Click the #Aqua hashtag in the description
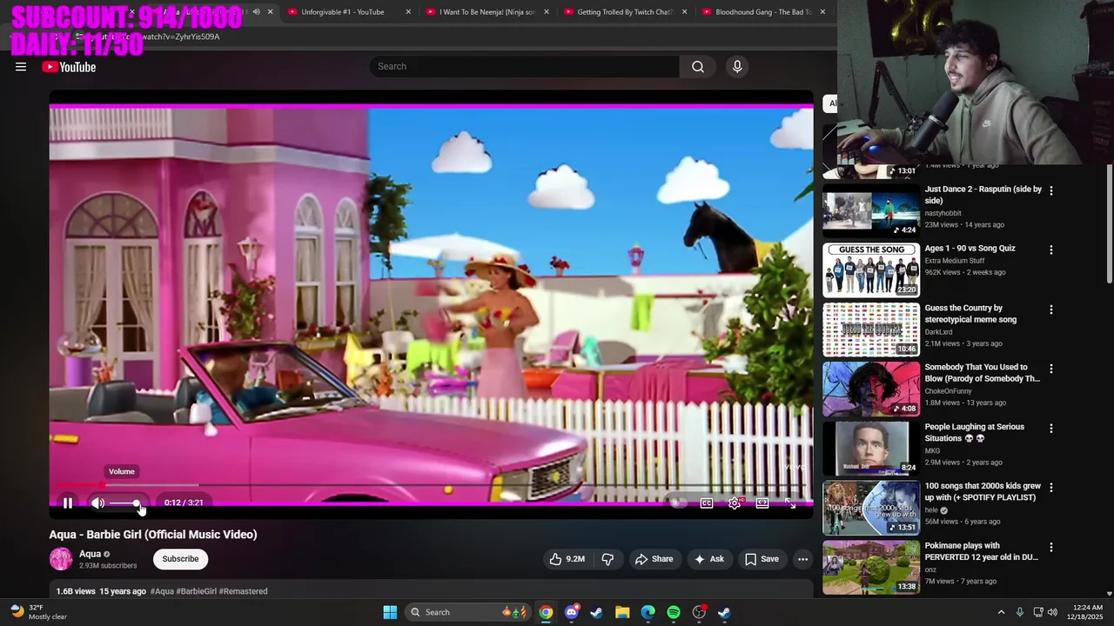 coord(162,591)
